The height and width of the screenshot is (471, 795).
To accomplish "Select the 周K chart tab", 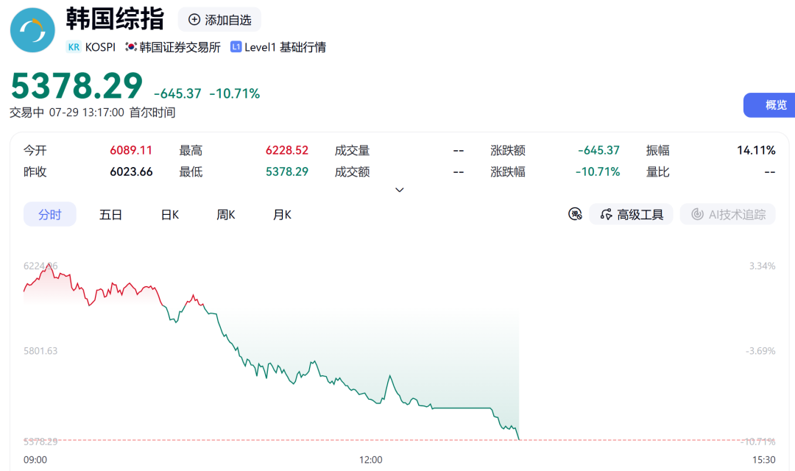I will pyautogui.click(x=226, y=214).
